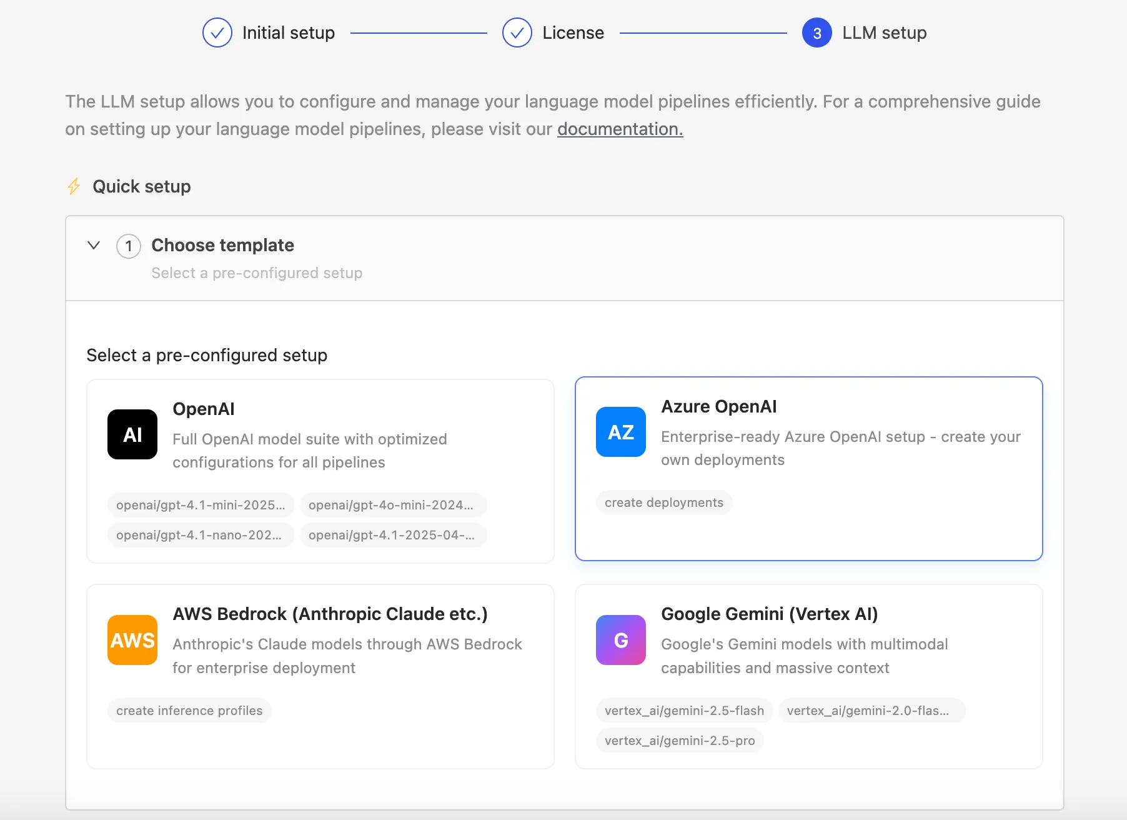Click the vertex_ai/gemini-2.5-pro model chip

coord(680,741)
